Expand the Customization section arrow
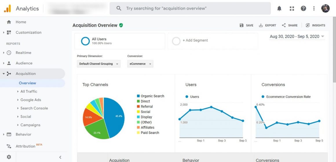 [x=3, y=32]
